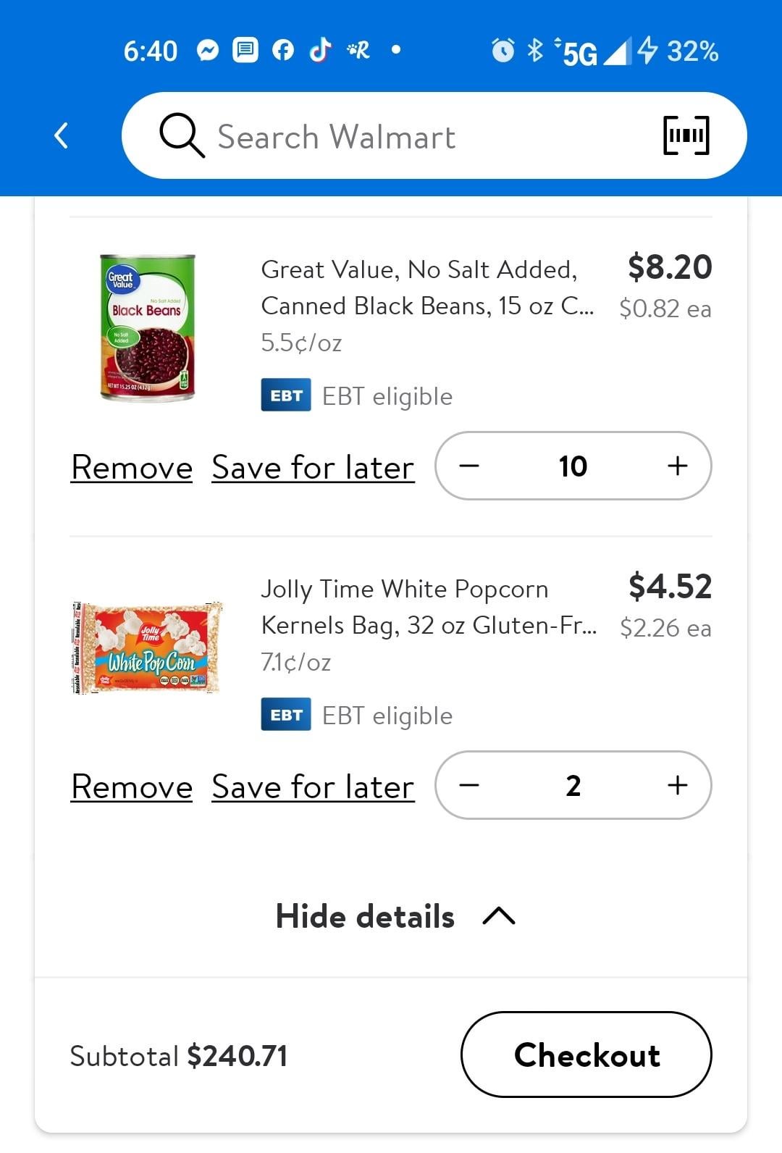782x1153 pixels.
Task: Decrease Popcorn Kernels quantity with minus
Action: (x=469, y=785)
